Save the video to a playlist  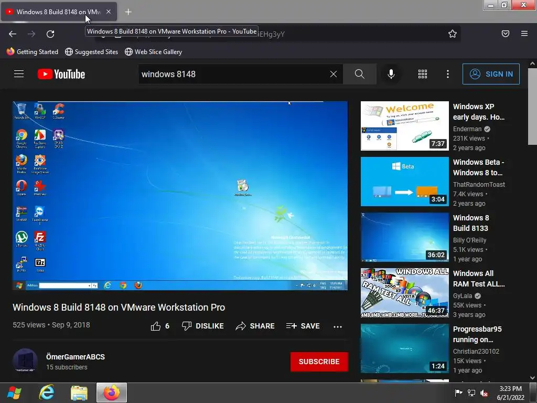click(303, 326)
